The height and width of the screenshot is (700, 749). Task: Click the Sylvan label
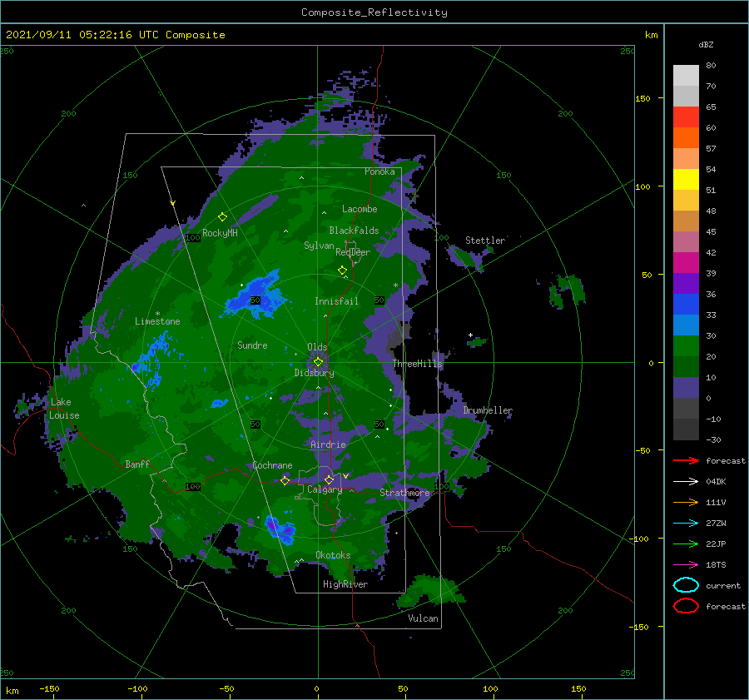(319, 246)
